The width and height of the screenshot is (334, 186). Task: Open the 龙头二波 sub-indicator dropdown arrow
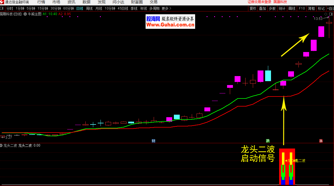point(1,145)
